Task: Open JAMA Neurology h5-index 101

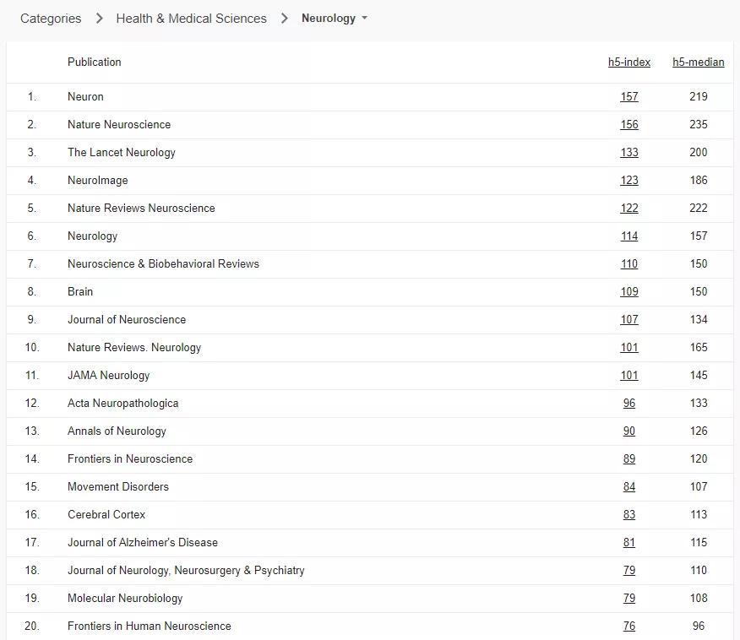Action: (x=629, y=375)
